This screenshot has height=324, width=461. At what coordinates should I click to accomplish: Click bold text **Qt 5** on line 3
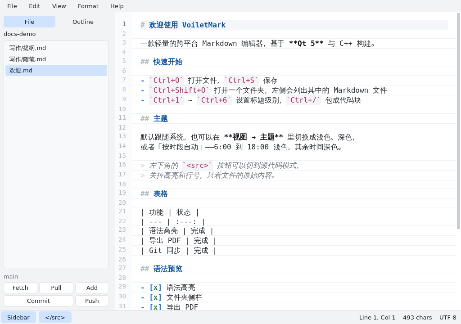point(306,44)
